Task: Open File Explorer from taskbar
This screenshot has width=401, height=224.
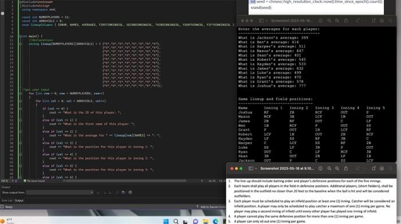Action: click(x=206, y=221)
